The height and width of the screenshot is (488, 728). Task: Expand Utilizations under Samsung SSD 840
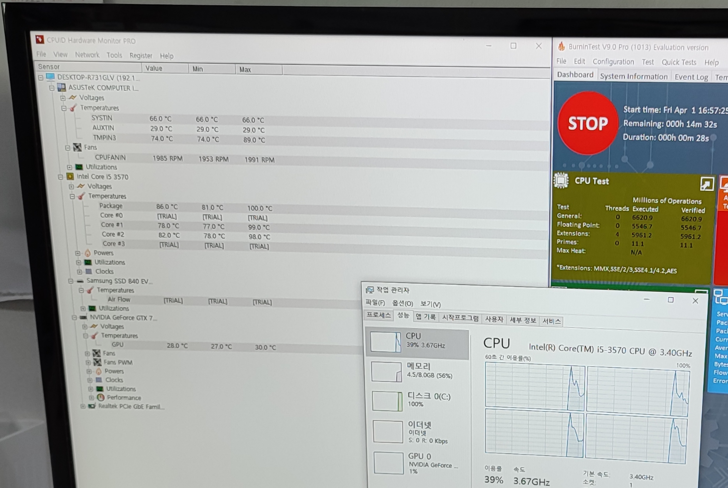tap(83, 308)
